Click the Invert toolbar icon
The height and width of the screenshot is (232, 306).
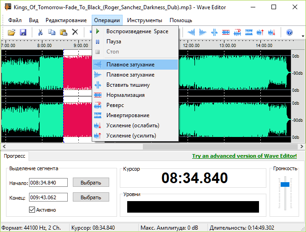pyautogui.click(x=249, y=32)
